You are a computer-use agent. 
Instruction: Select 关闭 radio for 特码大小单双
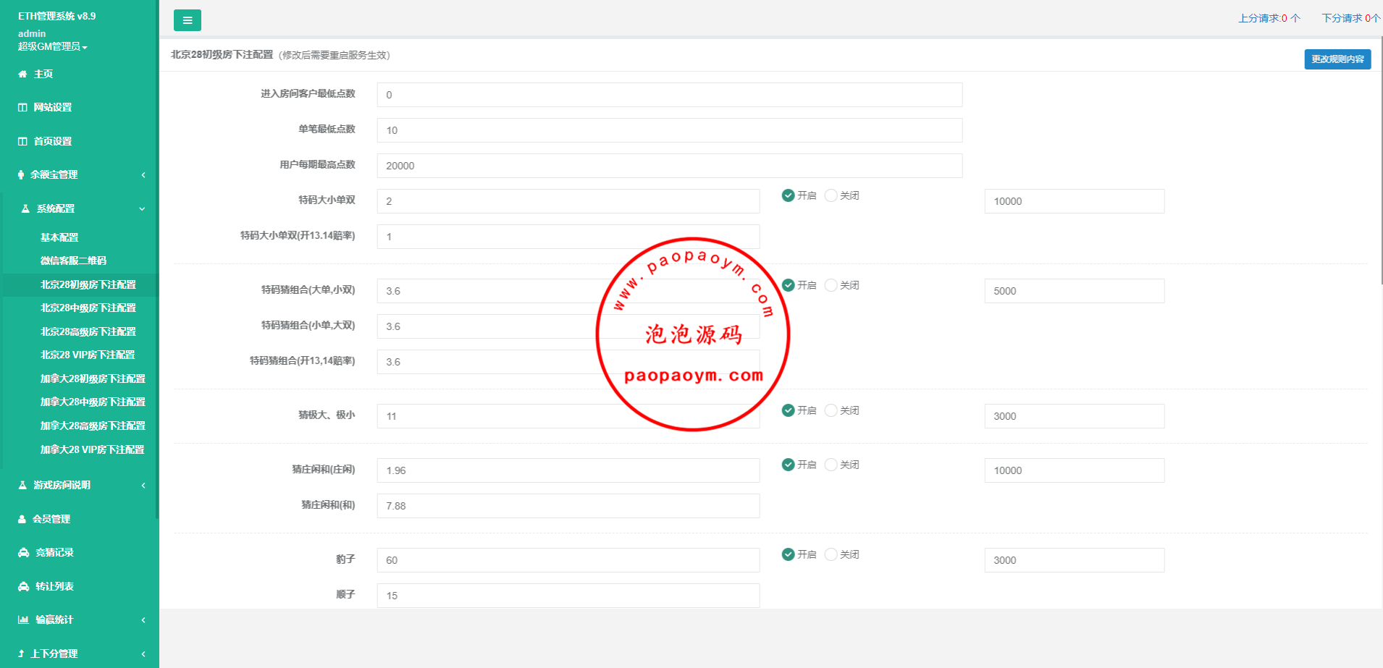[x=831, y=195]
